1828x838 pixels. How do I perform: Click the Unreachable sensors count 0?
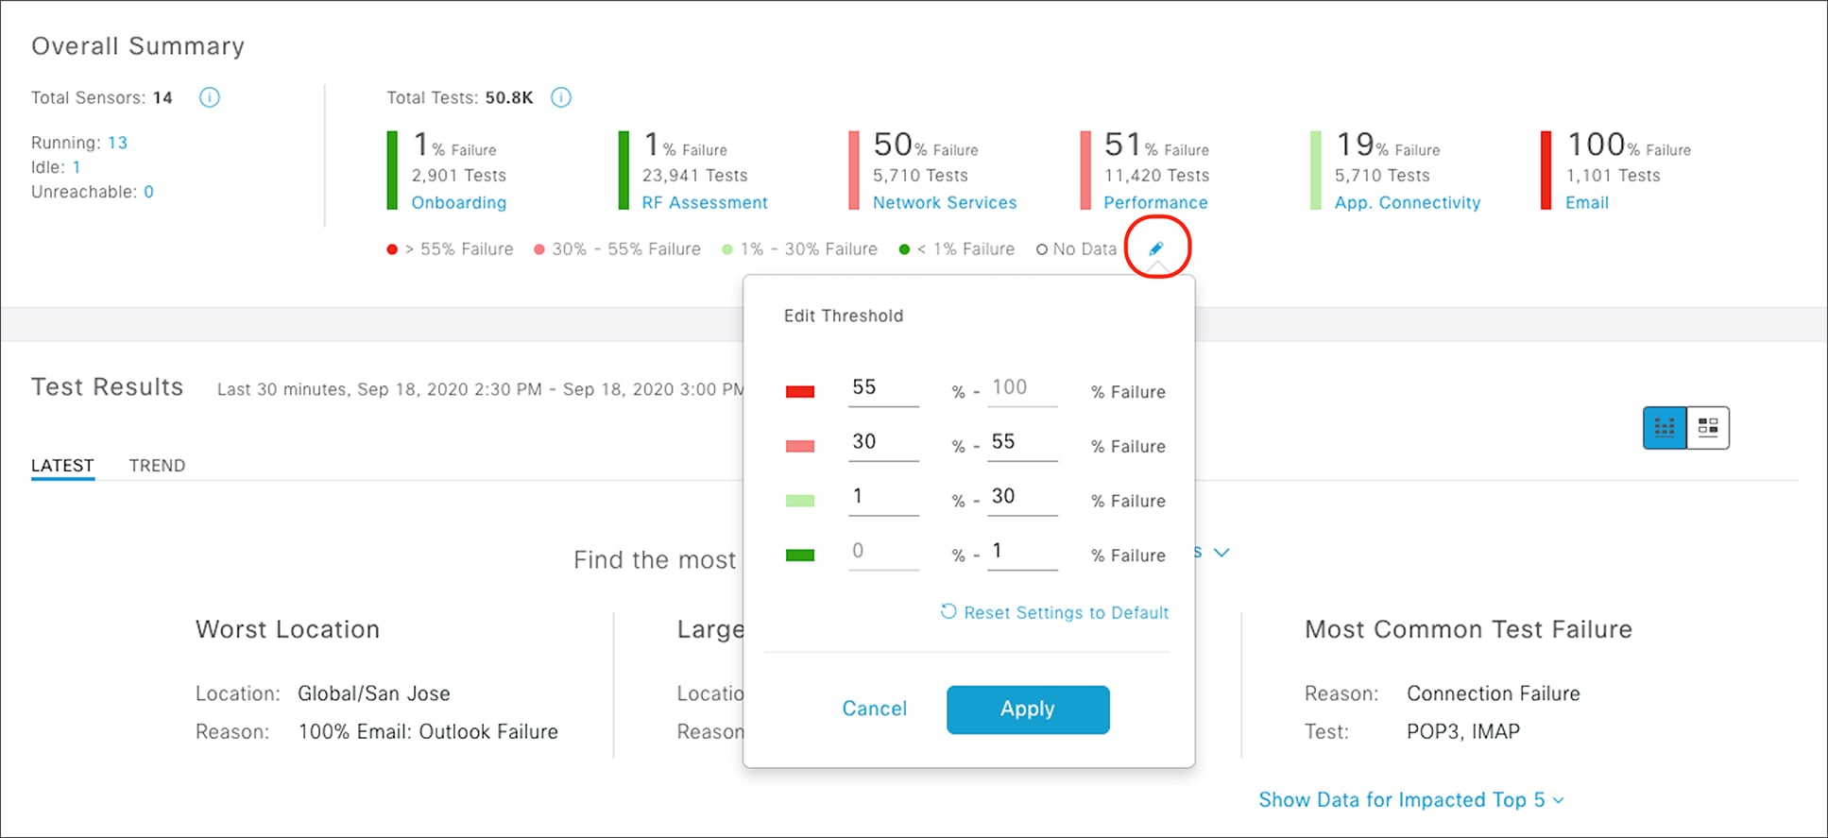point(148,192)
